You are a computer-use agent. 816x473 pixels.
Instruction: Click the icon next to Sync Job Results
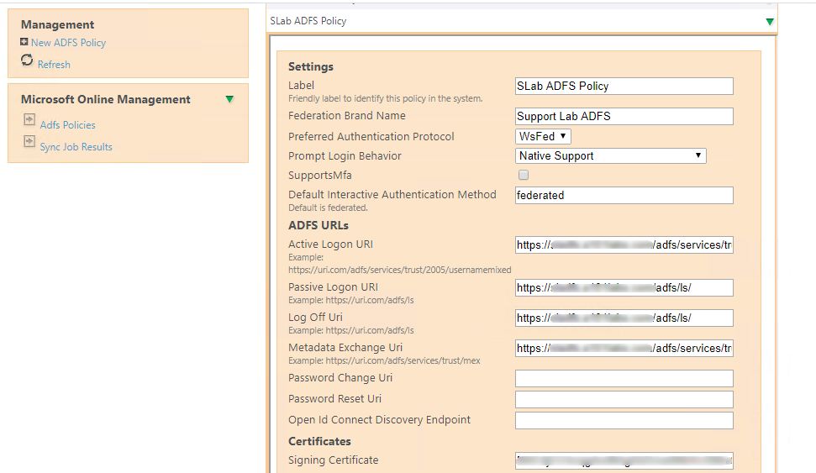tap(29, 142)
